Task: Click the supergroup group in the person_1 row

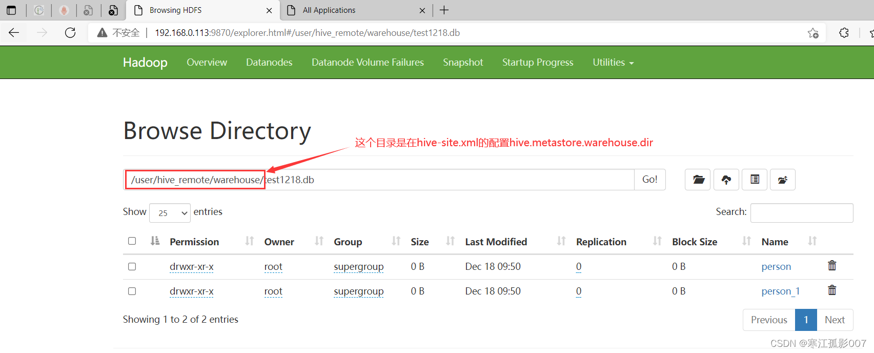Action: pyautogui.click(x=358, y=291)
